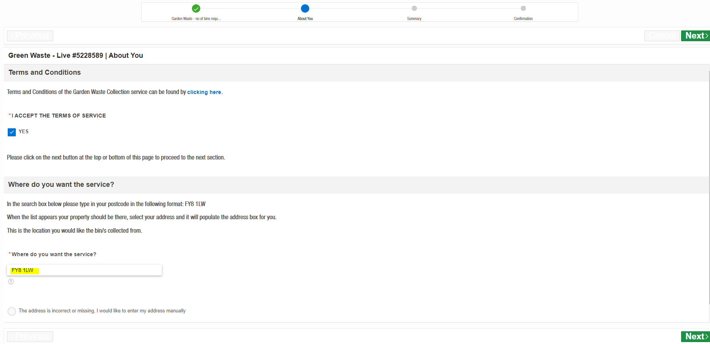Viewport: 710px width, 344px height.
Task: Click the Confirmation step dot
Action: (523, 8)
